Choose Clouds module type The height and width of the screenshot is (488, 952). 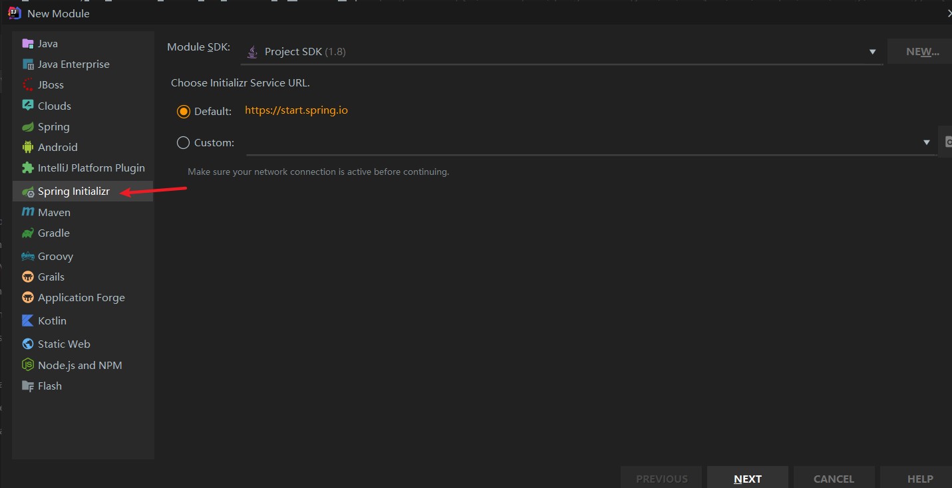[82, 106]
